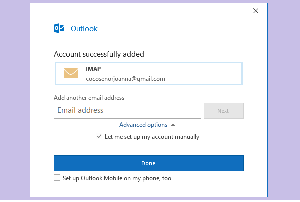Click the Done button
Image resolution: width=300 pixels, height=202 pixels.
click(149, 163)
